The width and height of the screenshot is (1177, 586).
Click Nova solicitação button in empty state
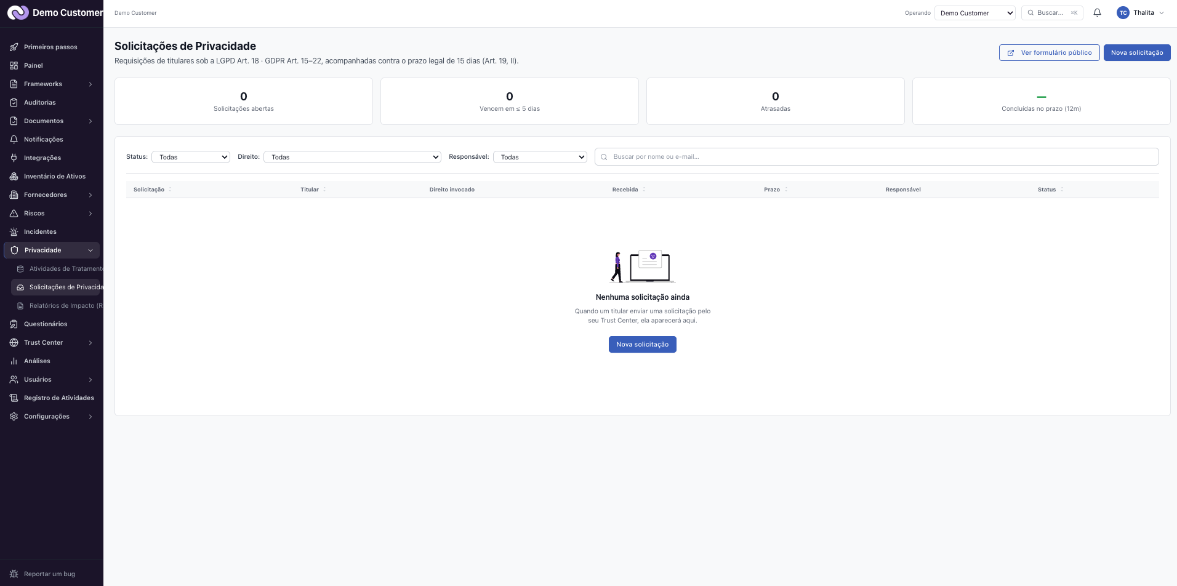pos(642,345)
